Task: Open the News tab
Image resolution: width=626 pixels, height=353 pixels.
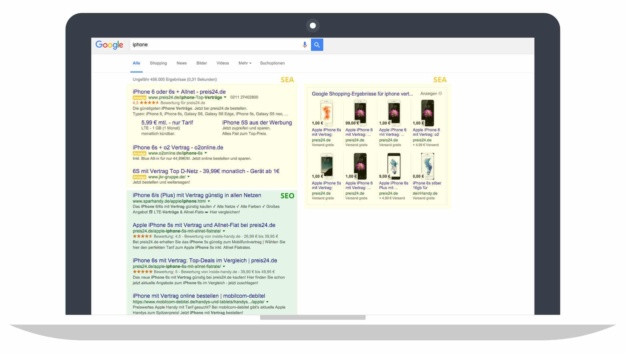Action: click(181, 63)
